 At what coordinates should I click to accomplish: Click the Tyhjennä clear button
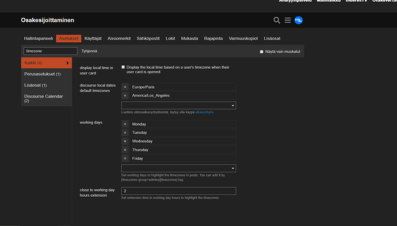[x=89, y=51]
